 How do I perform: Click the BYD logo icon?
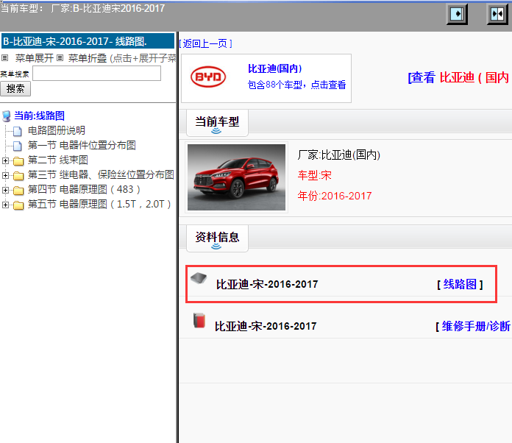click(x=208, y=77)
